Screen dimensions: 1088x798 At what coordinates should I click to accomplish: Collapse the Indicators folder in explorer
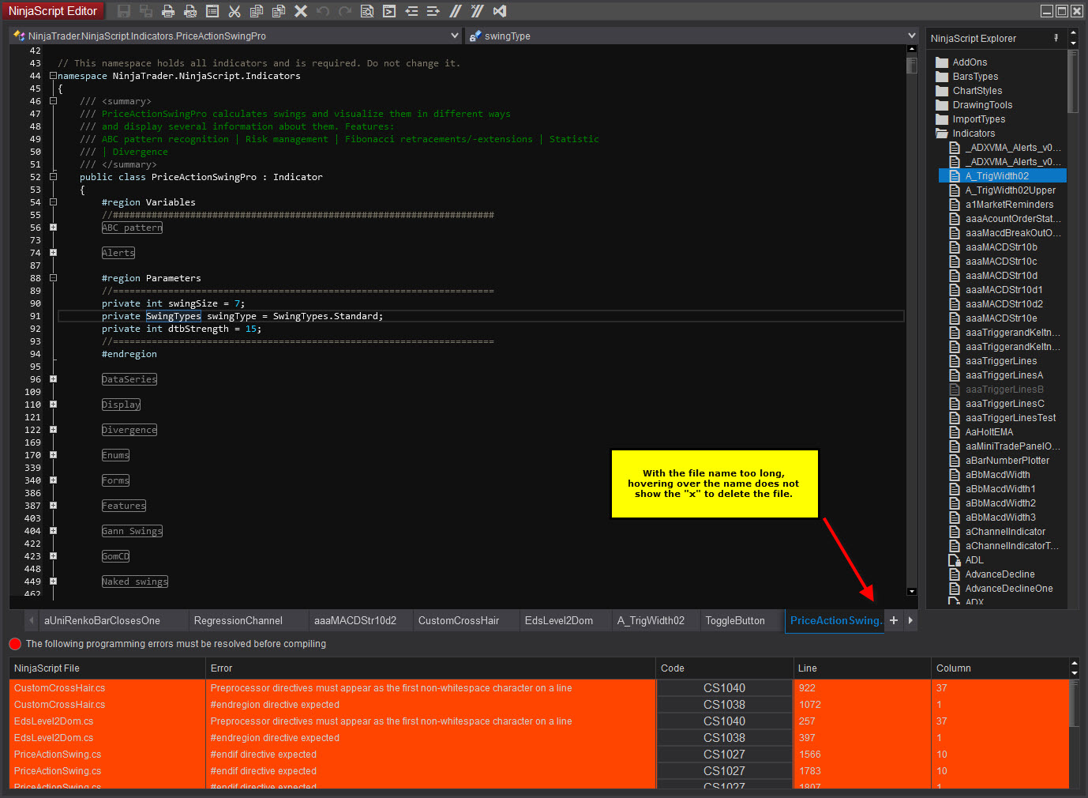(942, 134)
